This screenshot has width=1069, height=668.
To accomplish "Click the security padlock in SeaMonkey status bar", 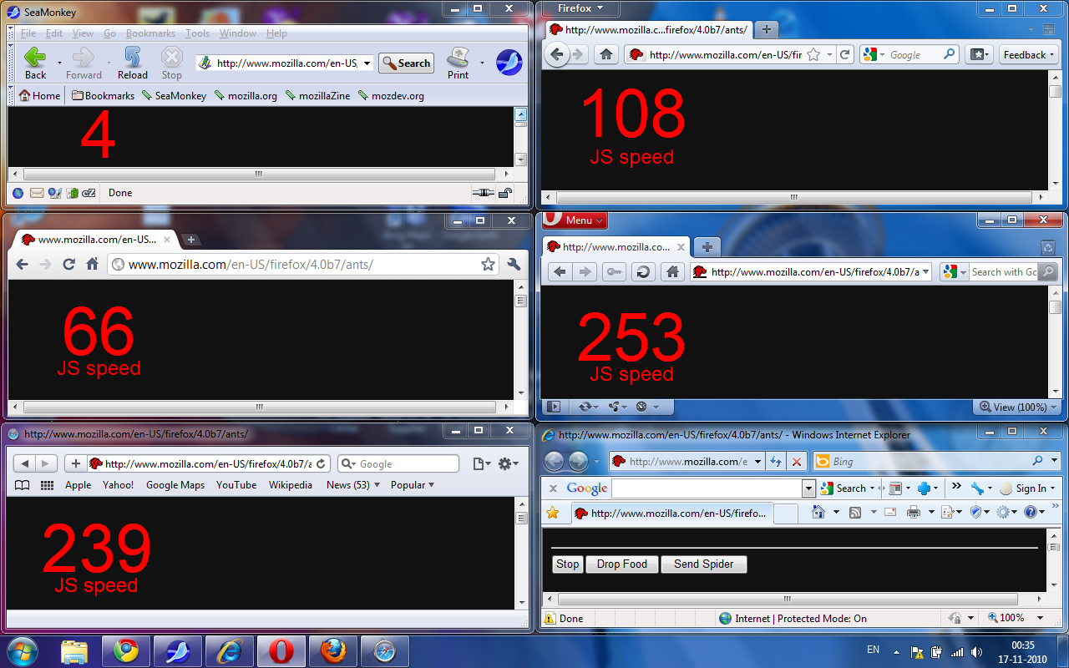I will click(505, 193).
